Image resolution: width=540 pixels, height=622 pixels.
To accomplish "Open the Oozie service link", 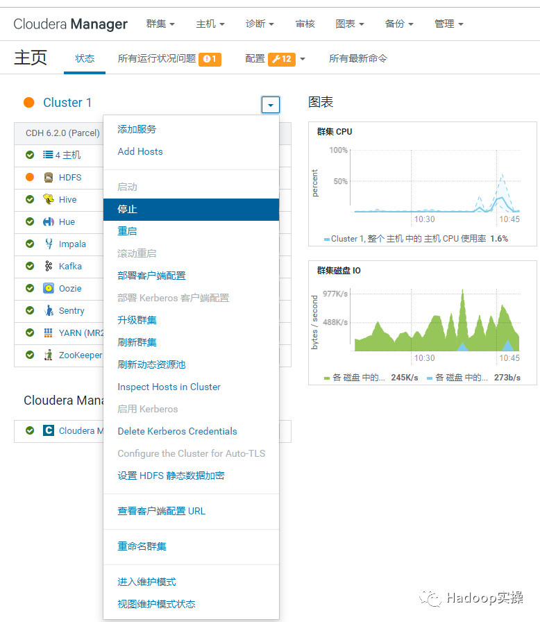I will point(70,288).
